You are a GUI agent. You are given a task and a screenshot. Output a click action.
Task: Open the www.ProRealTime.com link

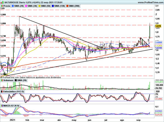point(151,2)
